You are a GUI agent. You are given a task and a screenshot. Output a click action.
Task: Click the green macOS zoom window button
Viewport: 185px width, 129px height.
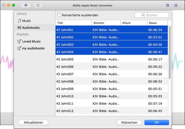[14, 5]
